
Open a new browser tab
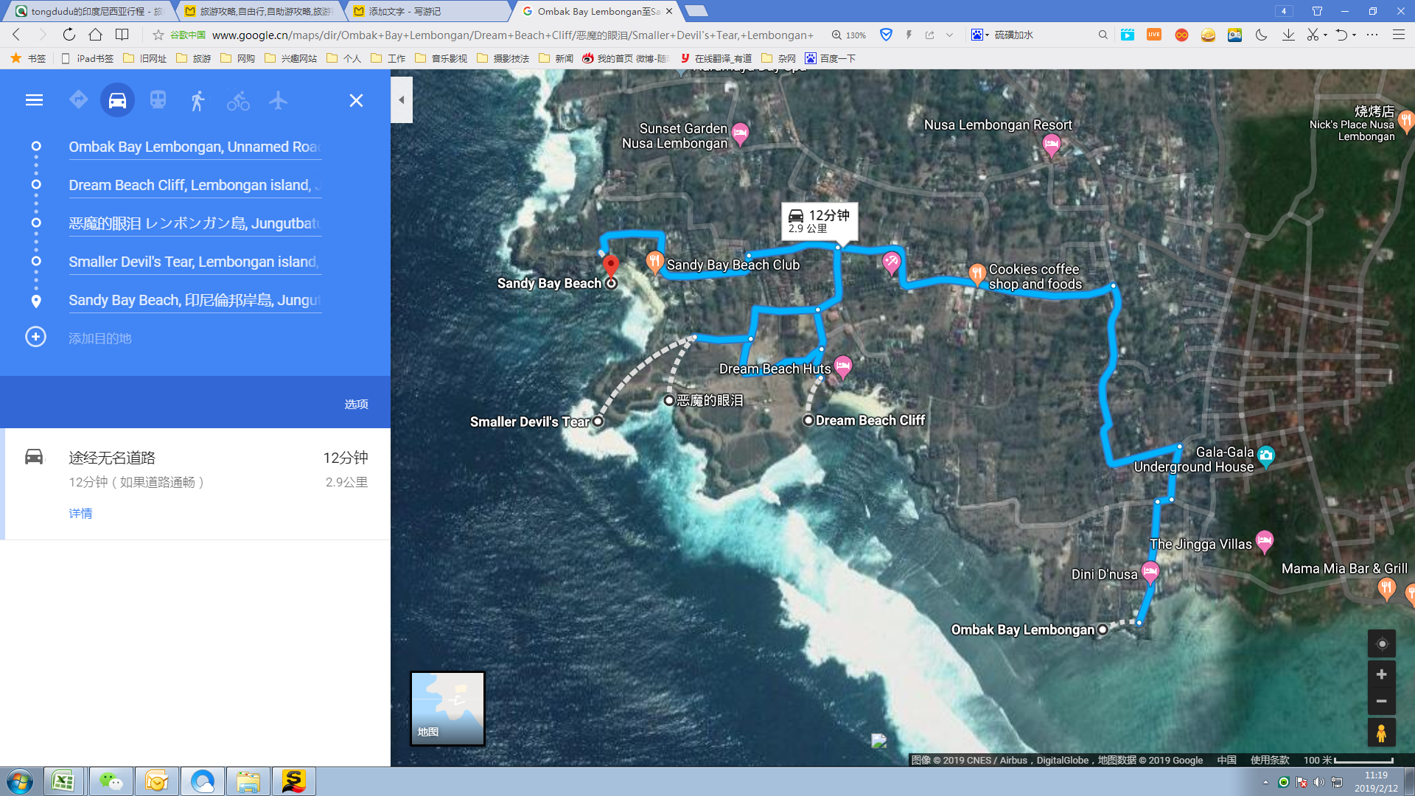696,11
